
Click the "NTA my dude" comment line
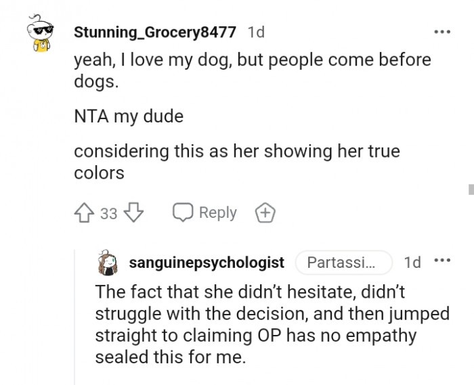pos(129,116)
